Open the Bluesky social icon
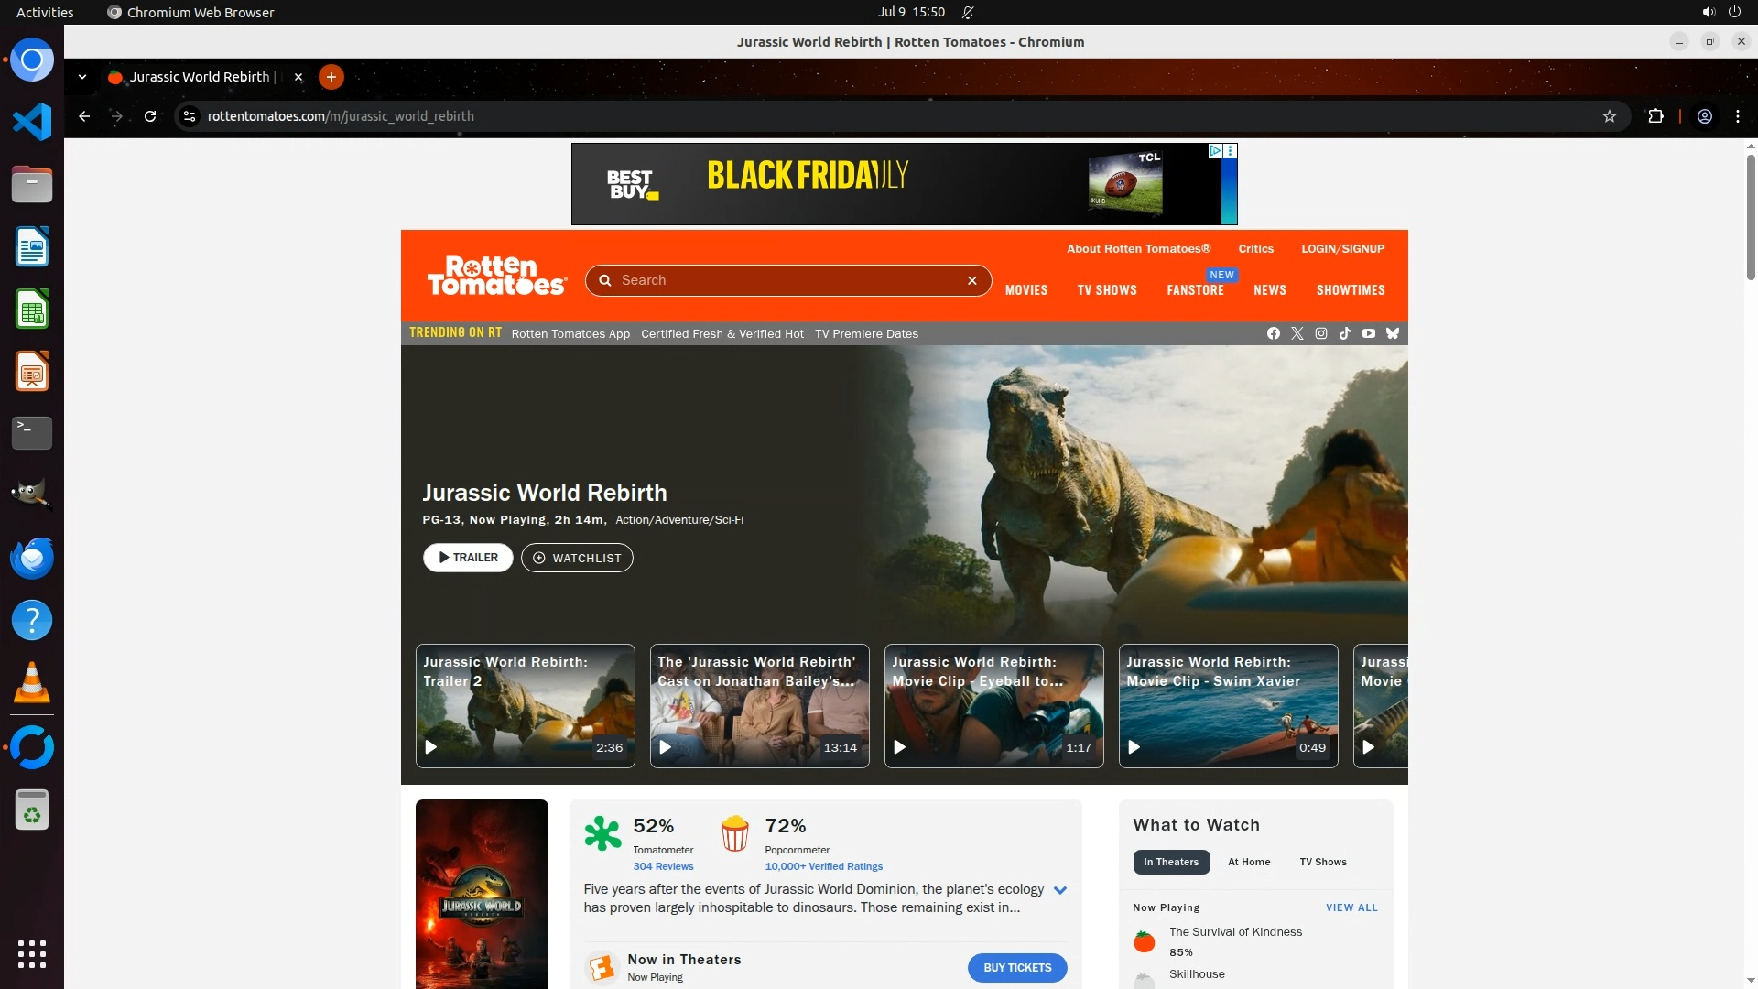The image size is (1758, 989). (1392, 333)
